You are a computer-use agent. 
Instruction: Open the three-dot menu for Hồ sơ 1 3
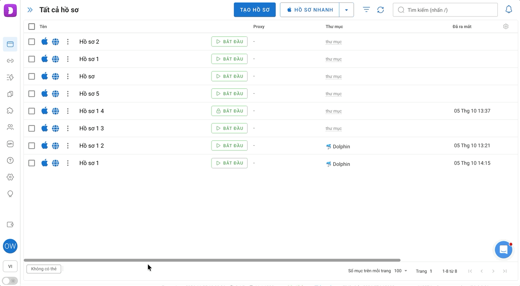point(68,128)
